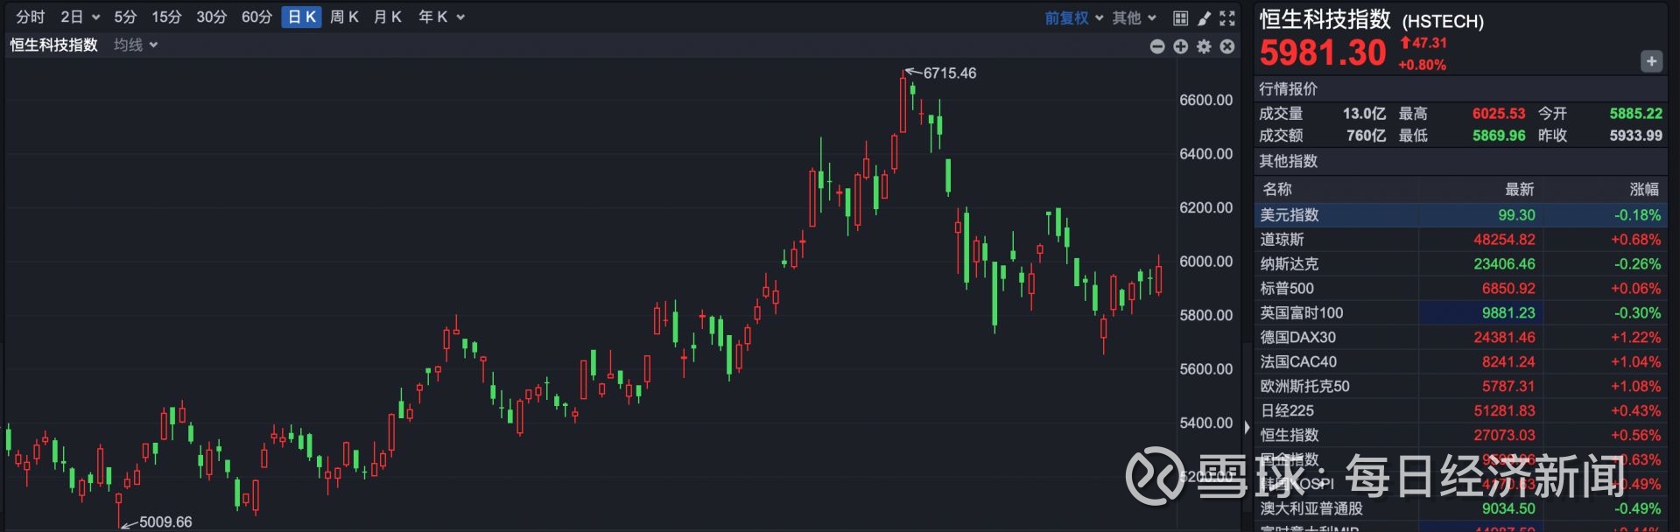Open the 前复权 adjustment dropdown
1680x532 pixels.
[x=1074, y=17]
